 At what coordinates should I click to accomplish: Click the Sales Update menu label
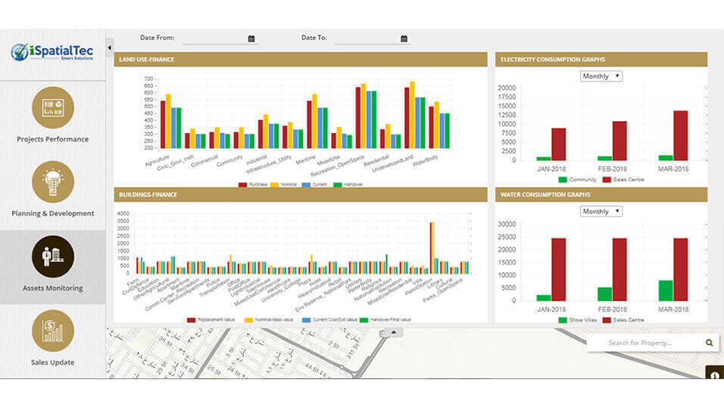[53, 362]
